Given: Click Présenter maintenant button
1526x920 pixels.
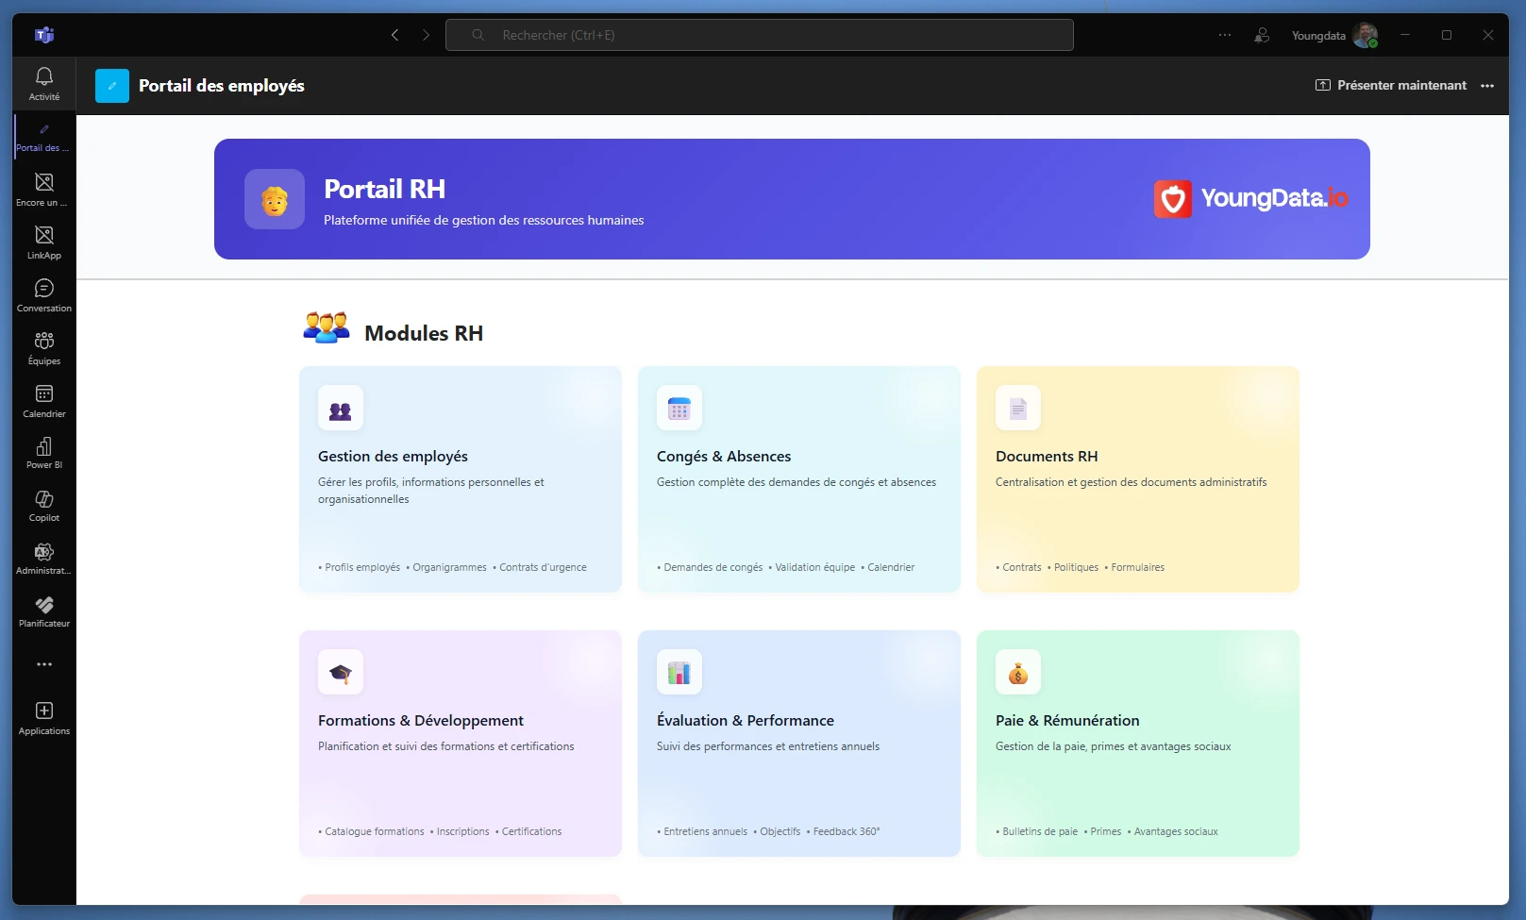Looking at the screenshot, I should point(1391,85).
